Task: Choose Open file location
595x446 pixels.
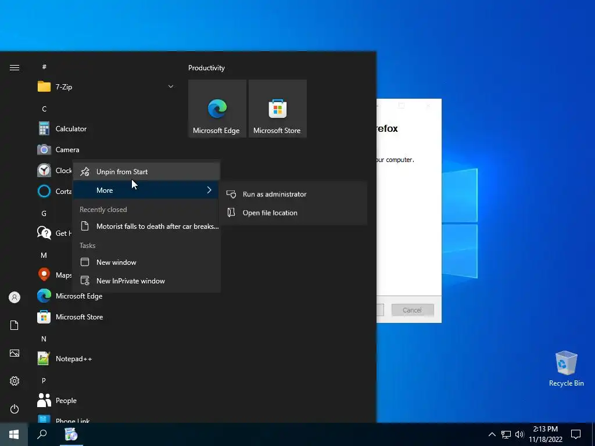Action: (x=293, y=213)
